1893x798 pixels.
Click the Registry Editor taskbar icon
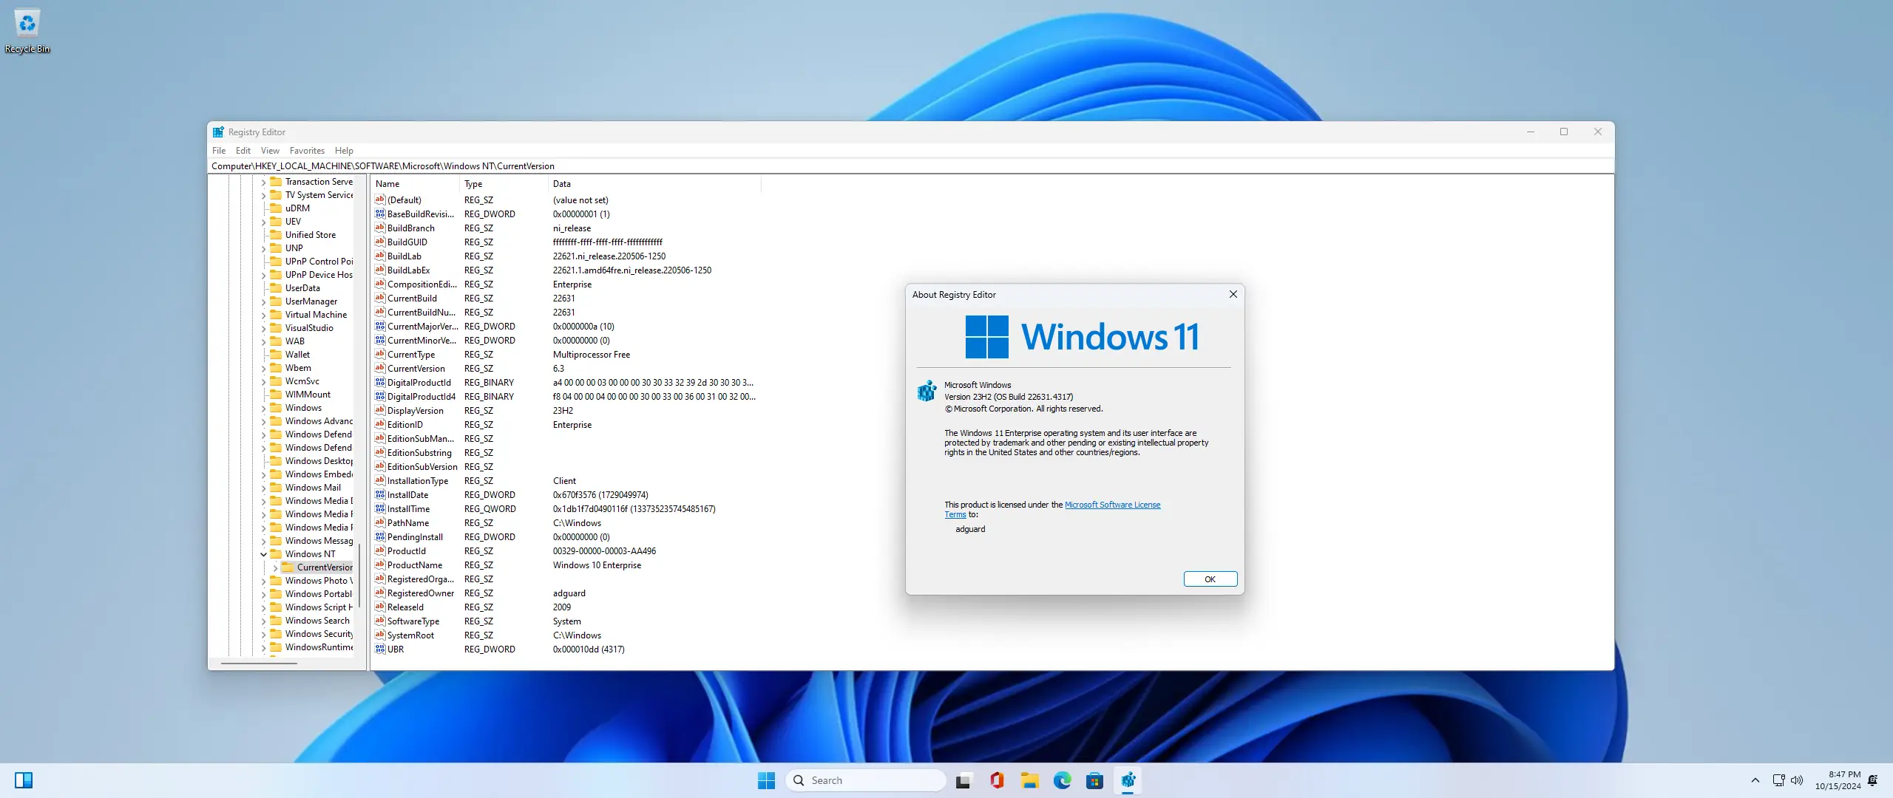(1128, 780)
